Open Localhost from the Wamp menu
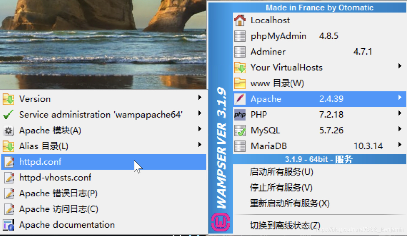407x236 pixels. tap(319, 20)
